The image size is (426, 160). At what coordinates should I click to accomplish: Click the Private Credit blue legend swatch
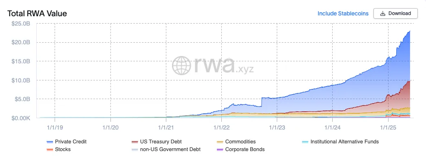coord(50,142)
